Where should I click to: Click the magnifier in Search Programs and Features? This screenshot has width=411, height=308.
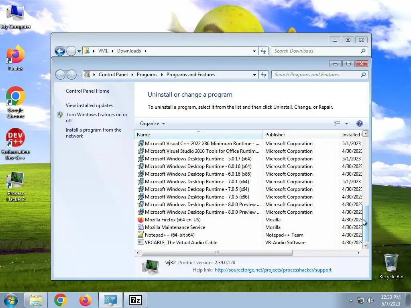pos(363,75)
